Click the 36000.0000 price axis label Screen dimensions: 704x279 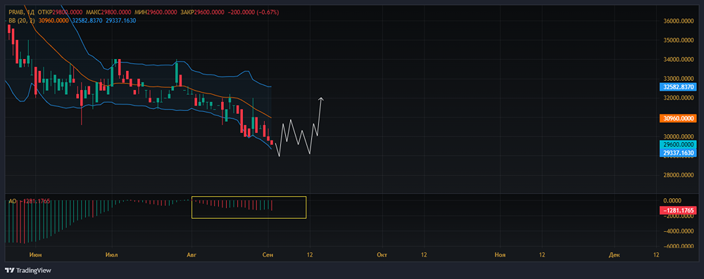pos(678,21)
